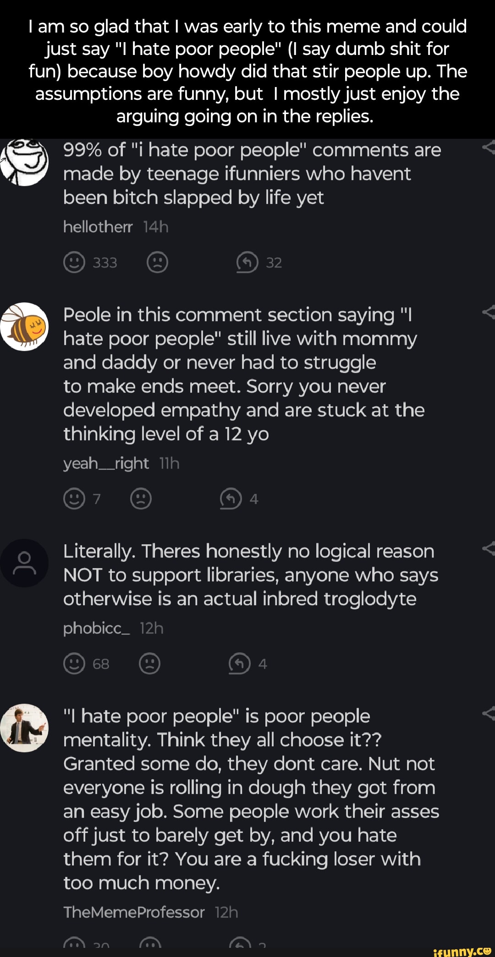This screenshot has height=957, width=495.
Task: Tap the troll-face avatar of hellotherr
Action: pyautogui.click(x=24, y=162)
